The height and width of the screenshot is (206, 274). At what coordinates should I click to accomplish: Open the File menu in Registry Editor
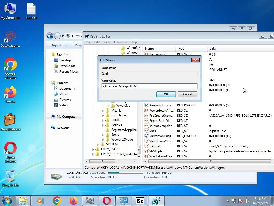tap(88, 42)
